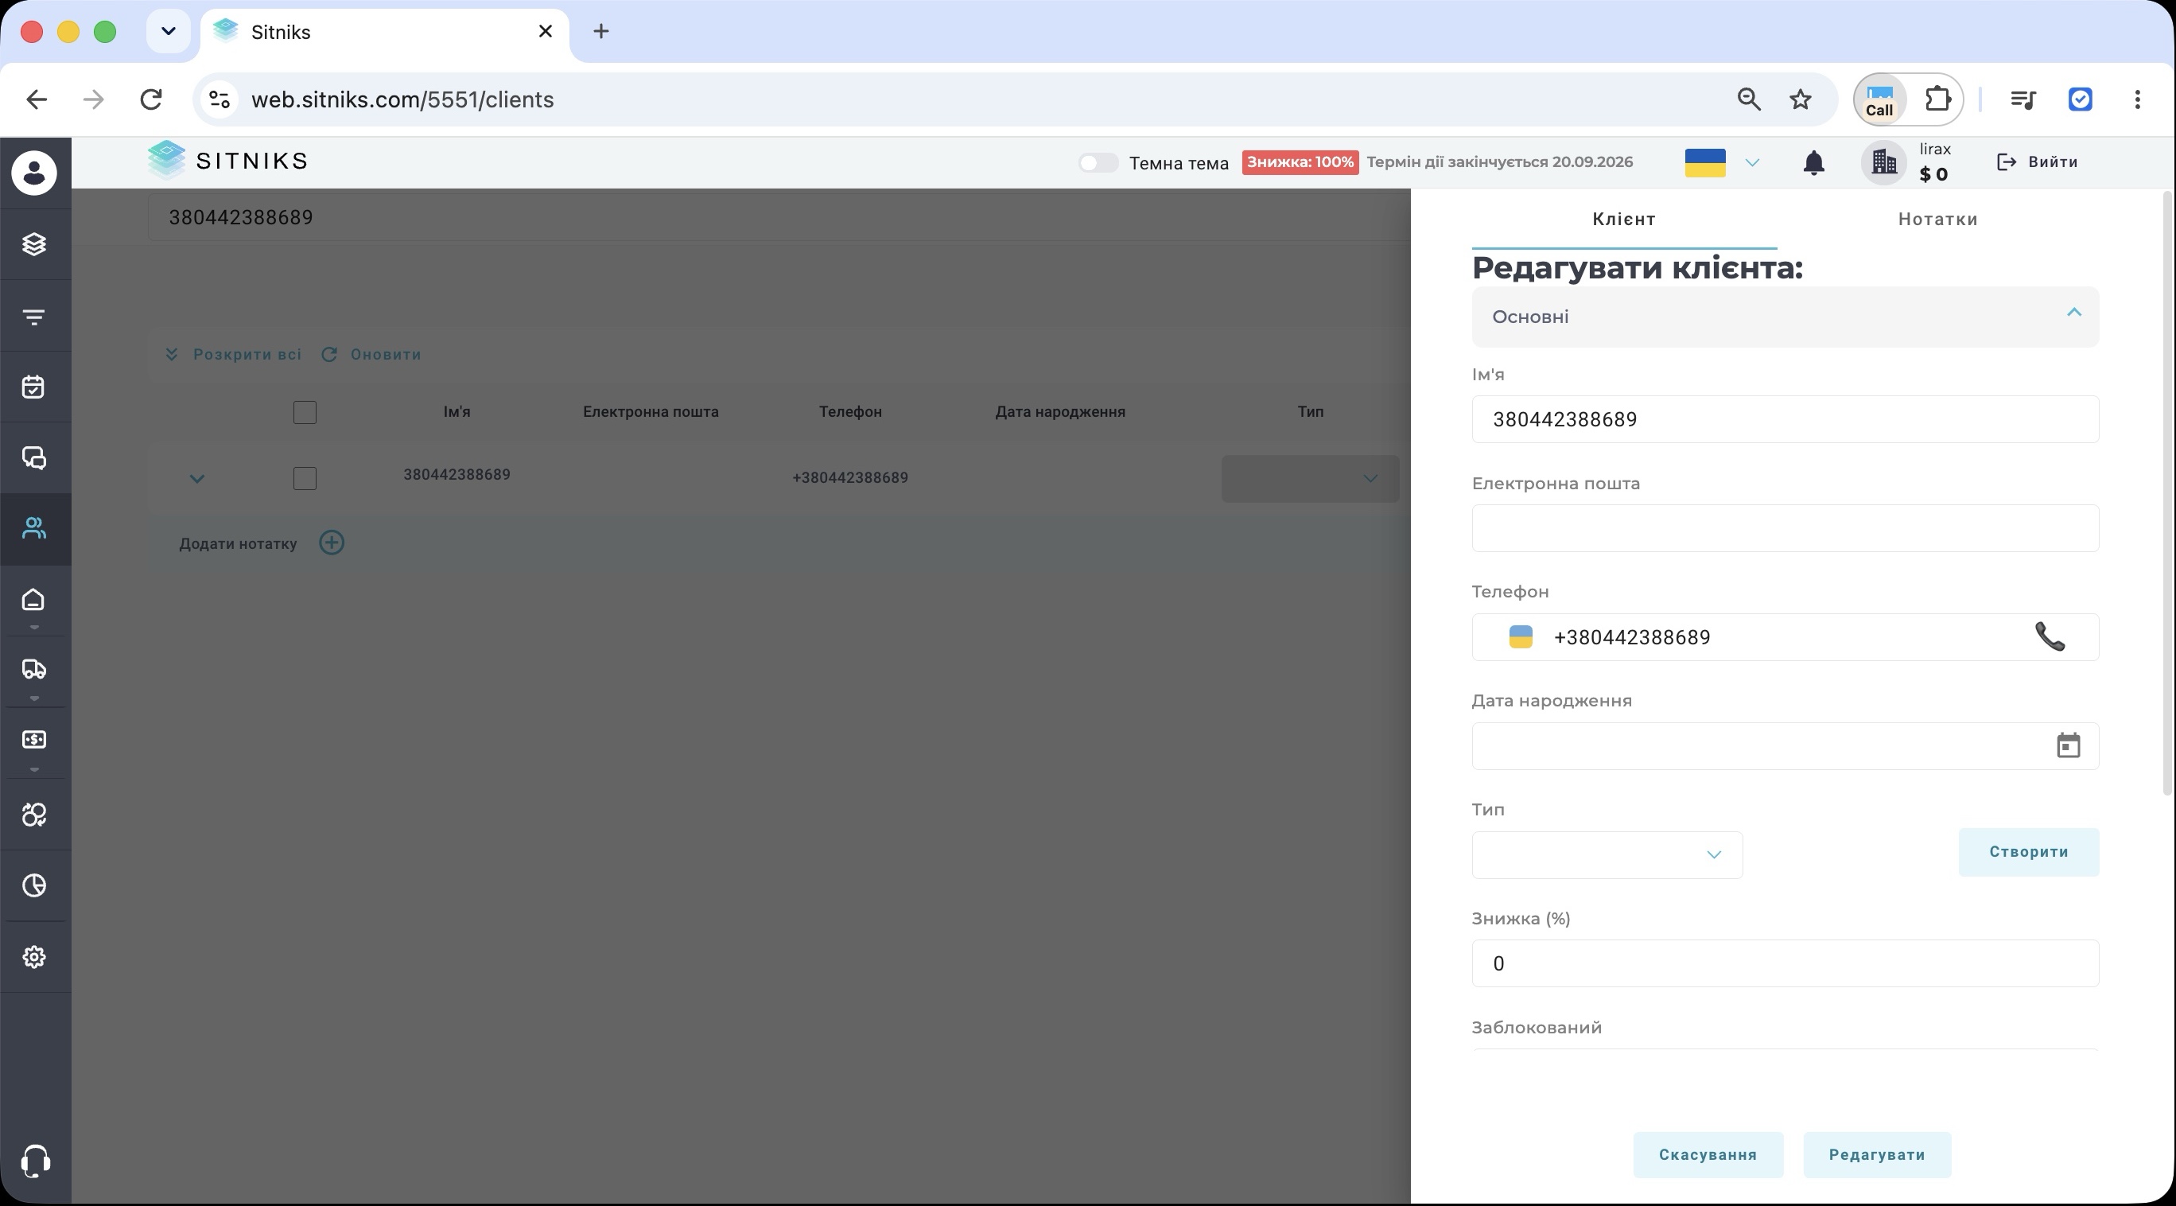Image resolution: width=2176 pixels, height=1206 pixels.
Task: Open the layers stack sidebar icon
Action: (x=33, y=244)
